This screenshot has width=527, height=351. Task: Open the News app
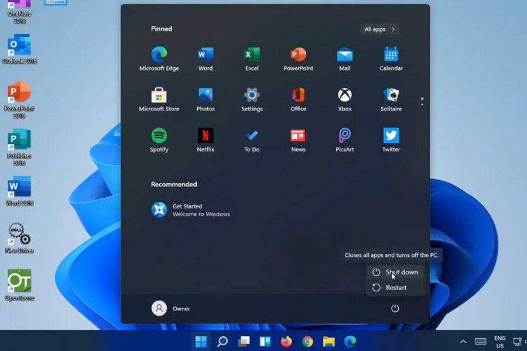pyautogui.click(x=298, y=140)
